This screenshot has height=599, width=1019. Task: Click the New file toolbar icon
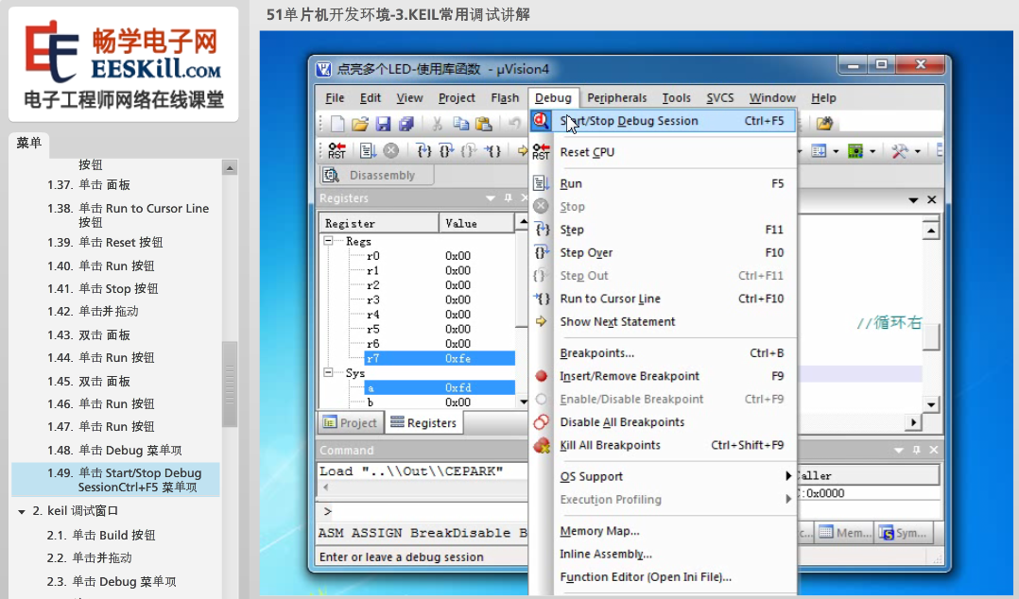pyautogui.click(x=338, y=124)
